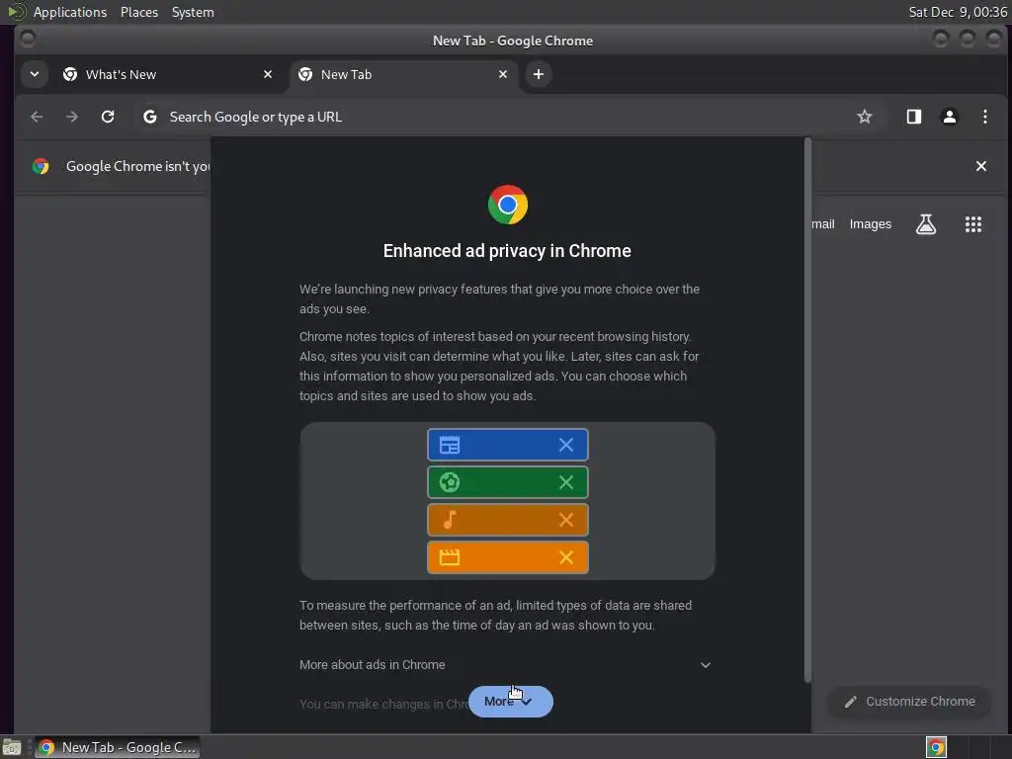
Task: Click the dialog's vertical scrollbar
Action: (x=806, y=409)
